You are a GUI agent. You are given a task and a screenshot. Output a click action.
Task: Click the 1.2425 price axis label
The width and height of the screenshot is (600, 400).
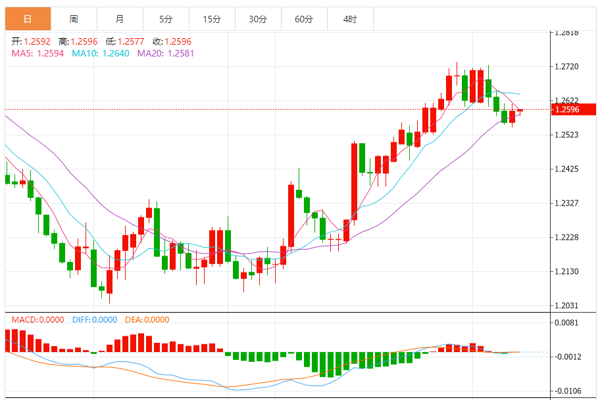point(566,169)
